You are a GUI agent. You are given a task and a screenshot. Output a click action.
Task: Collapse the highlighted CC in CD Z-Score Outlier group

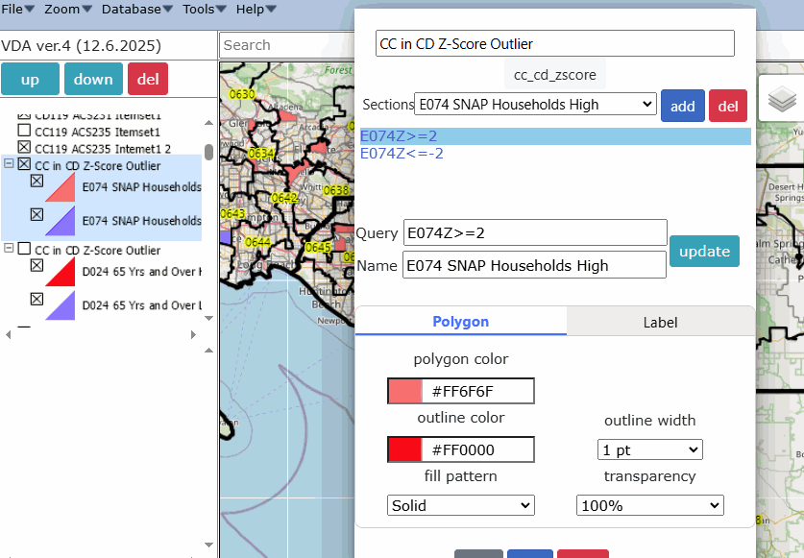pos(9,165)
